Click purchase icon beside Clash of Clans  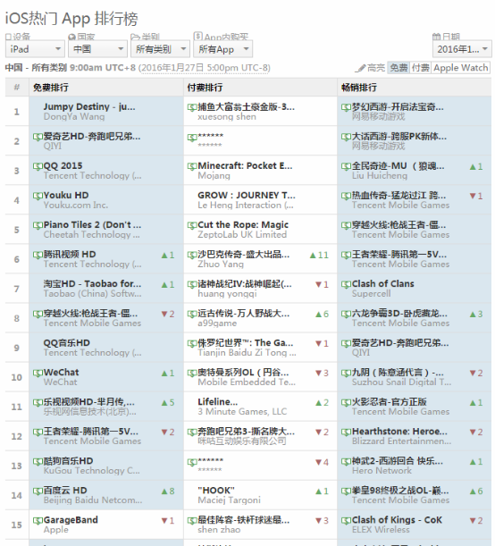click(x=346, y=284)
